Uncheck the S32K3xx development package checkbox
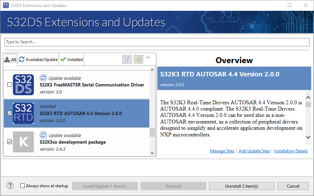Screen dimensions: 314x196 (9, 142)
